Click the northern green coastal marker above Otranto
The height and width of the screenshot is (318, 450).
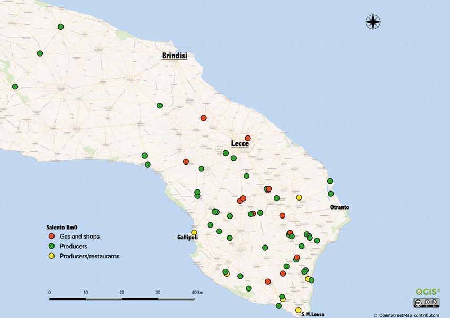click(x=330, y=181)
